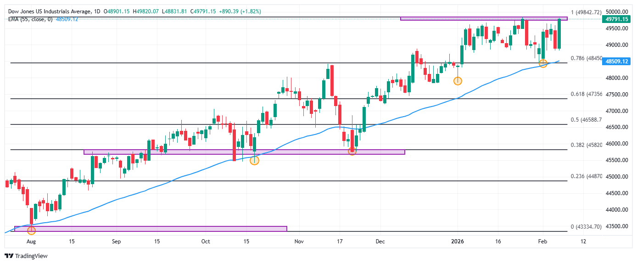637x264 pixels.
Task: Select the Fibonacci 1 (49842.72) level label
Action: tap(586, 12)
